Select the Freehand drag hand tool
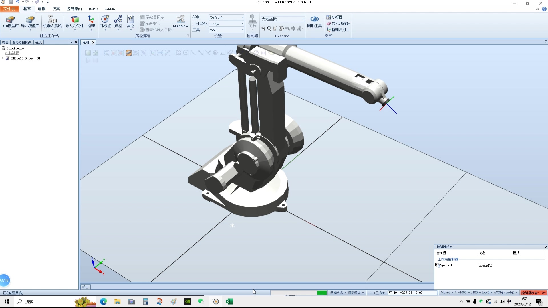 (275, 29)
